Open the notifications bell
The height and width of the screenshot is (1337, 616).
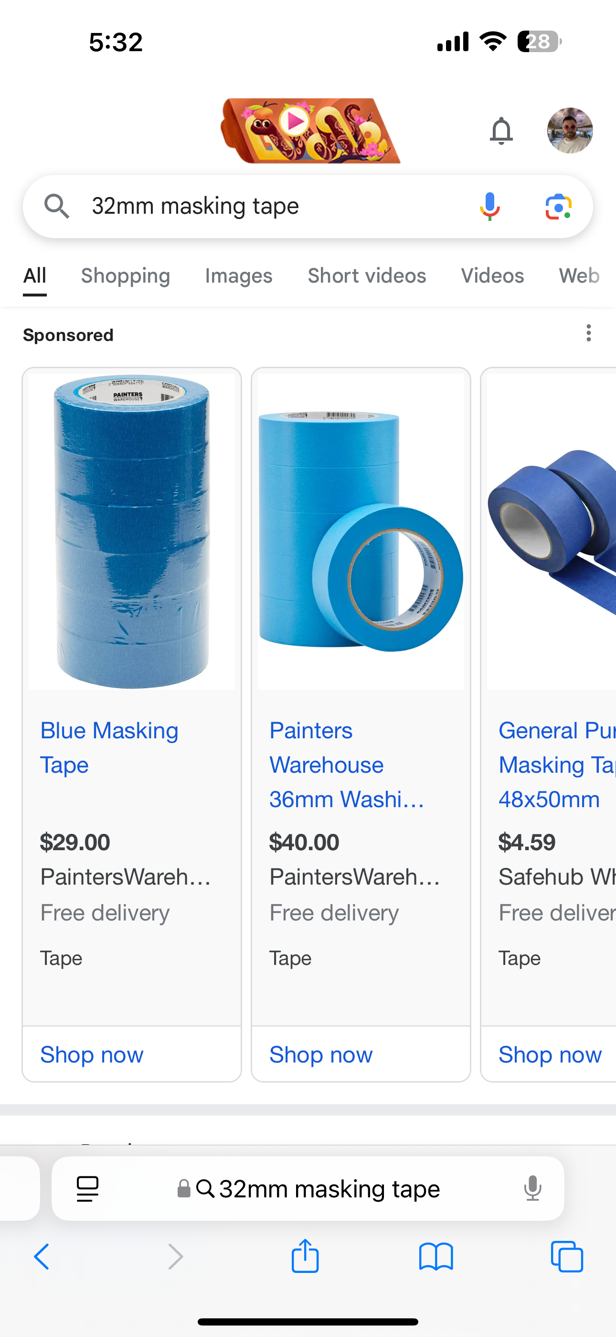(x=501, y=130)
